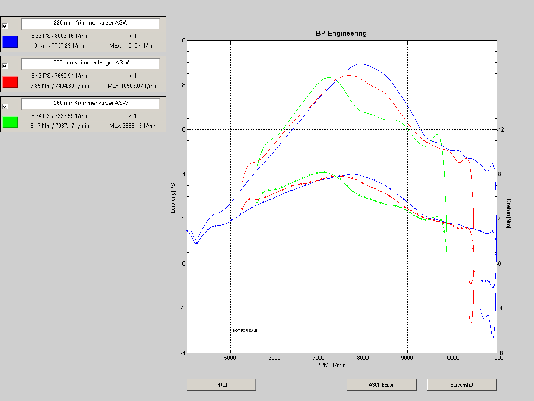Click the Drehm[Nm] right axis label
Screen dimensions: 534x401
[509, 213]
